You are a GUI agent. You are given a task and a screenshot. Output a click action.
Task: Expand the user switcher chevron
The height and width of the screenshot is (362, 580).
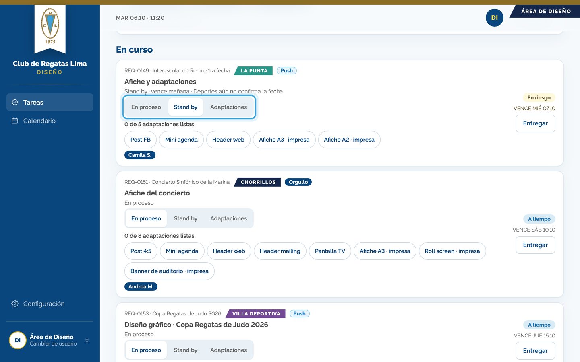coord(87,340)
